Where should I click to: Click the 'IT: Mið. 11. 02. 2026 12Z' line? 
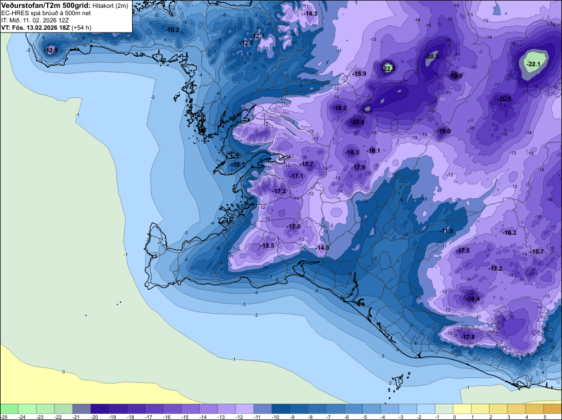pyautogui.click(x=35, y=20)
